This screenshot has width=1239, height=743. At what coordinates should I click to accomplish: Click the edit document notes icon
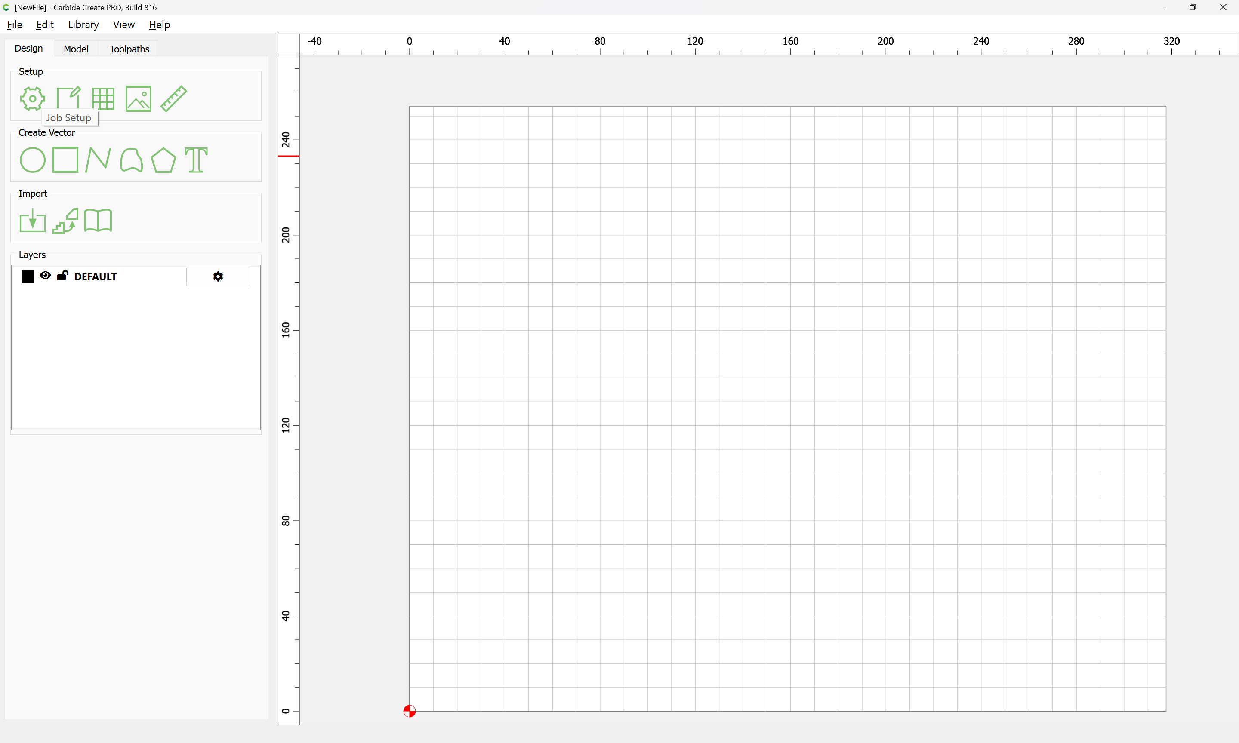pyautogui.click(x=68, y=98)
